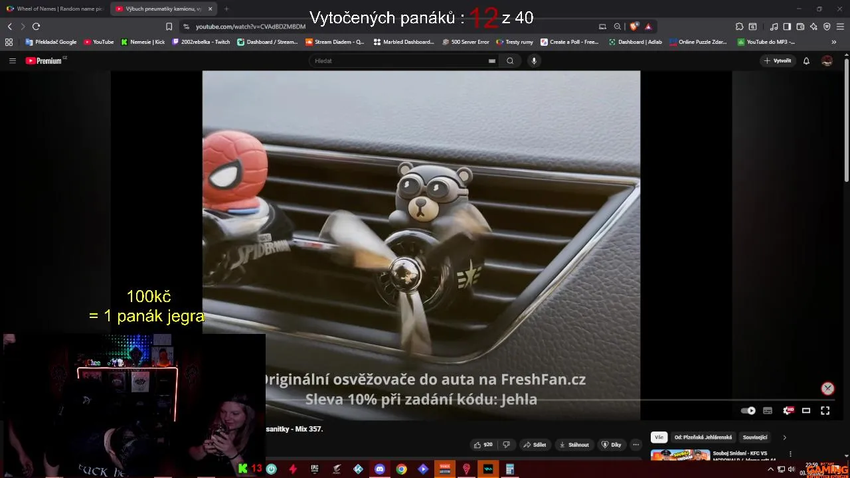Viewport: 850px width, 478px height.
Task: Enter fullscreen for the video
Action: 825,410
